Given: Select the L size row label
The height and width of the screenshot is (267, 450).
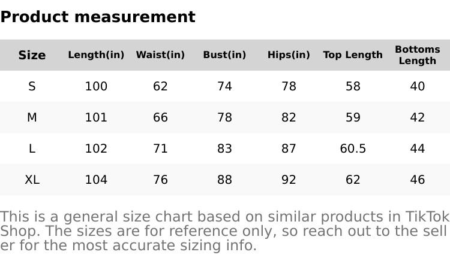Looking at the screenshot, I should click(32, 148).
